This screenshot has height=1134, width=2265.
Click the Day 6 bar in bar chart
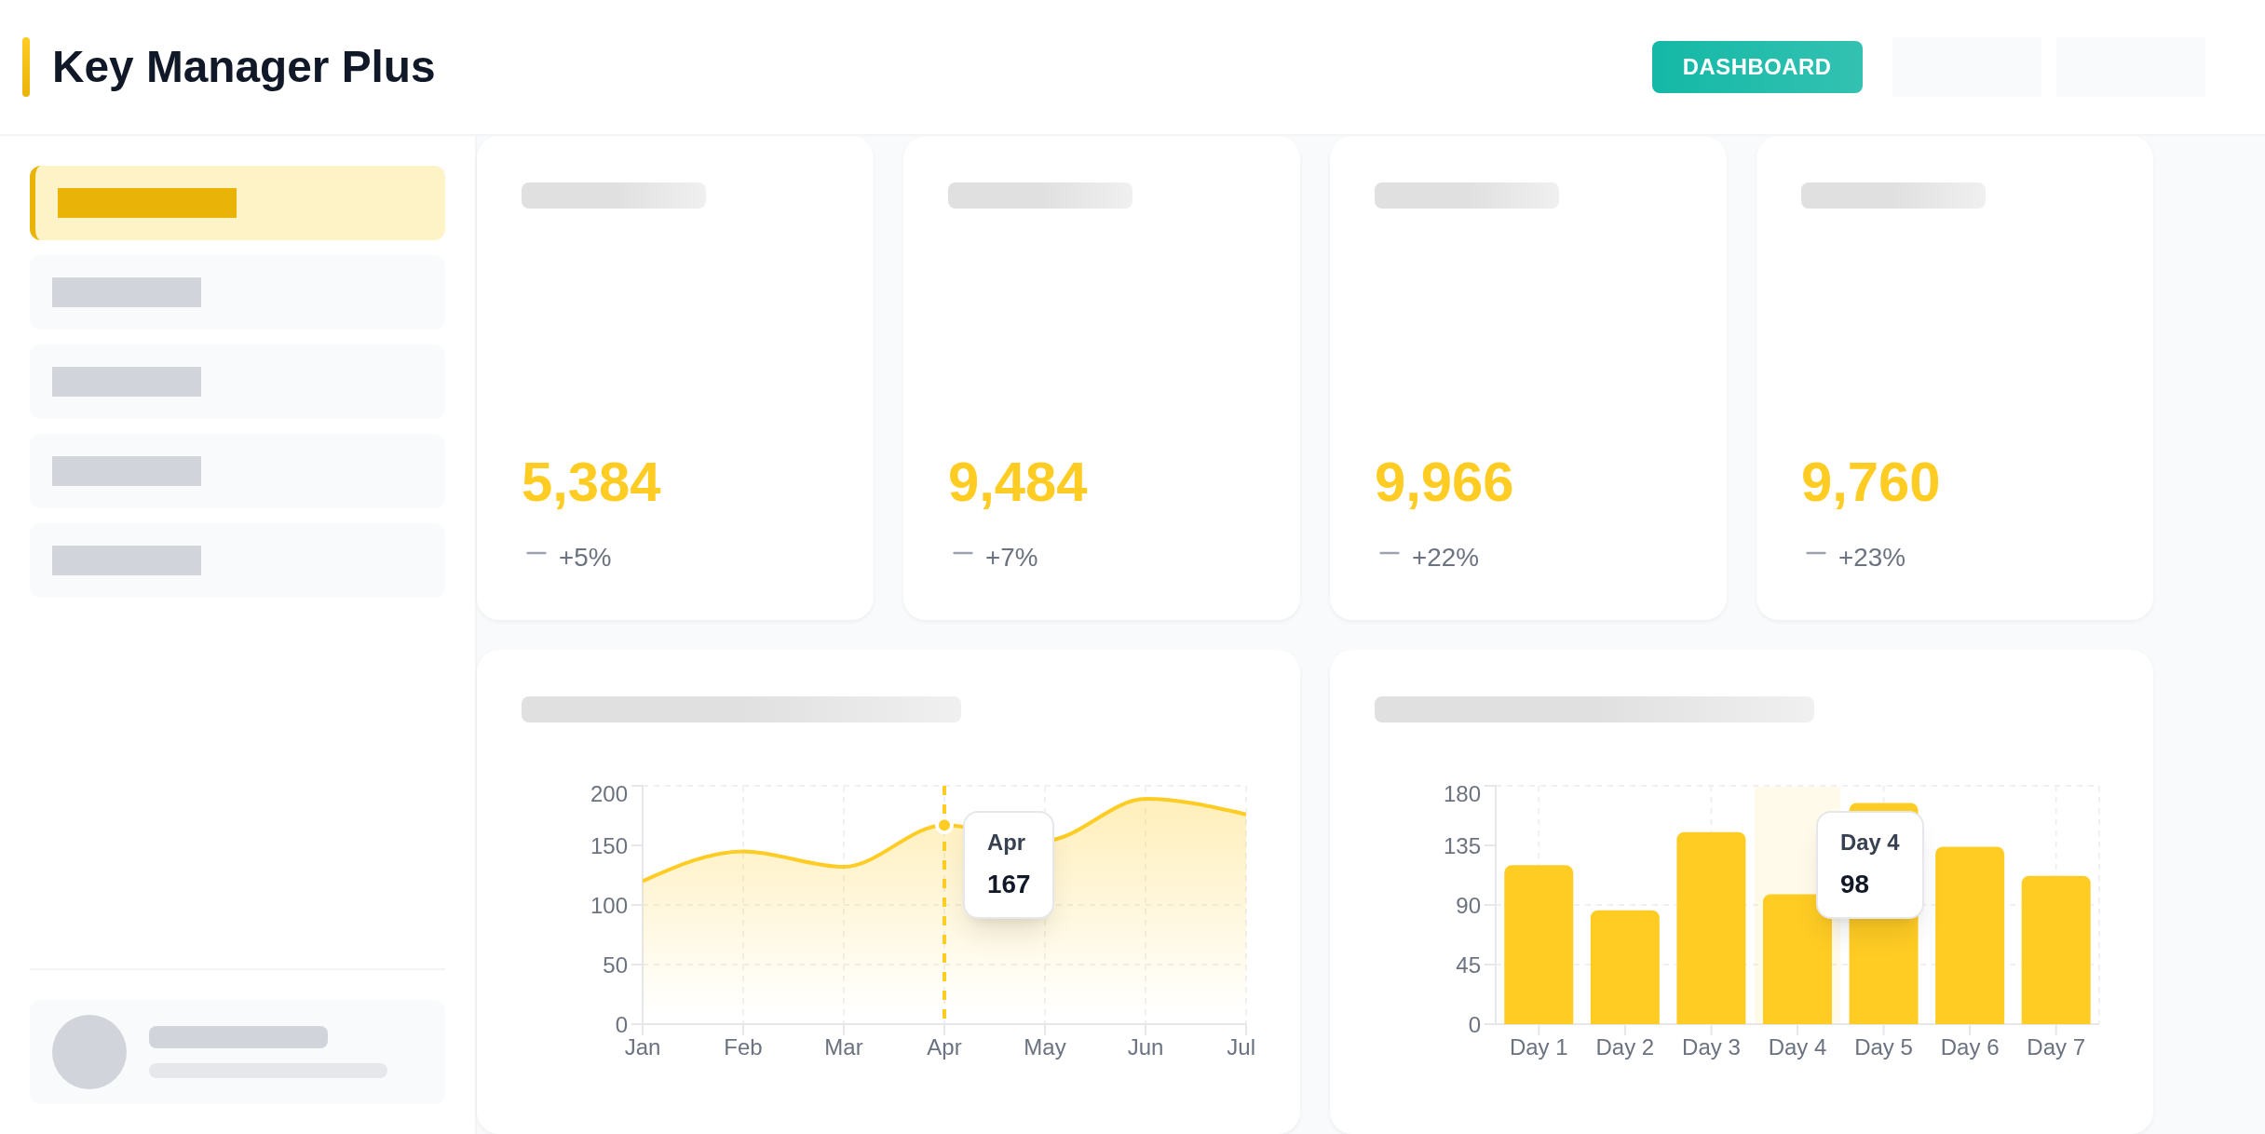(1969, 936)
